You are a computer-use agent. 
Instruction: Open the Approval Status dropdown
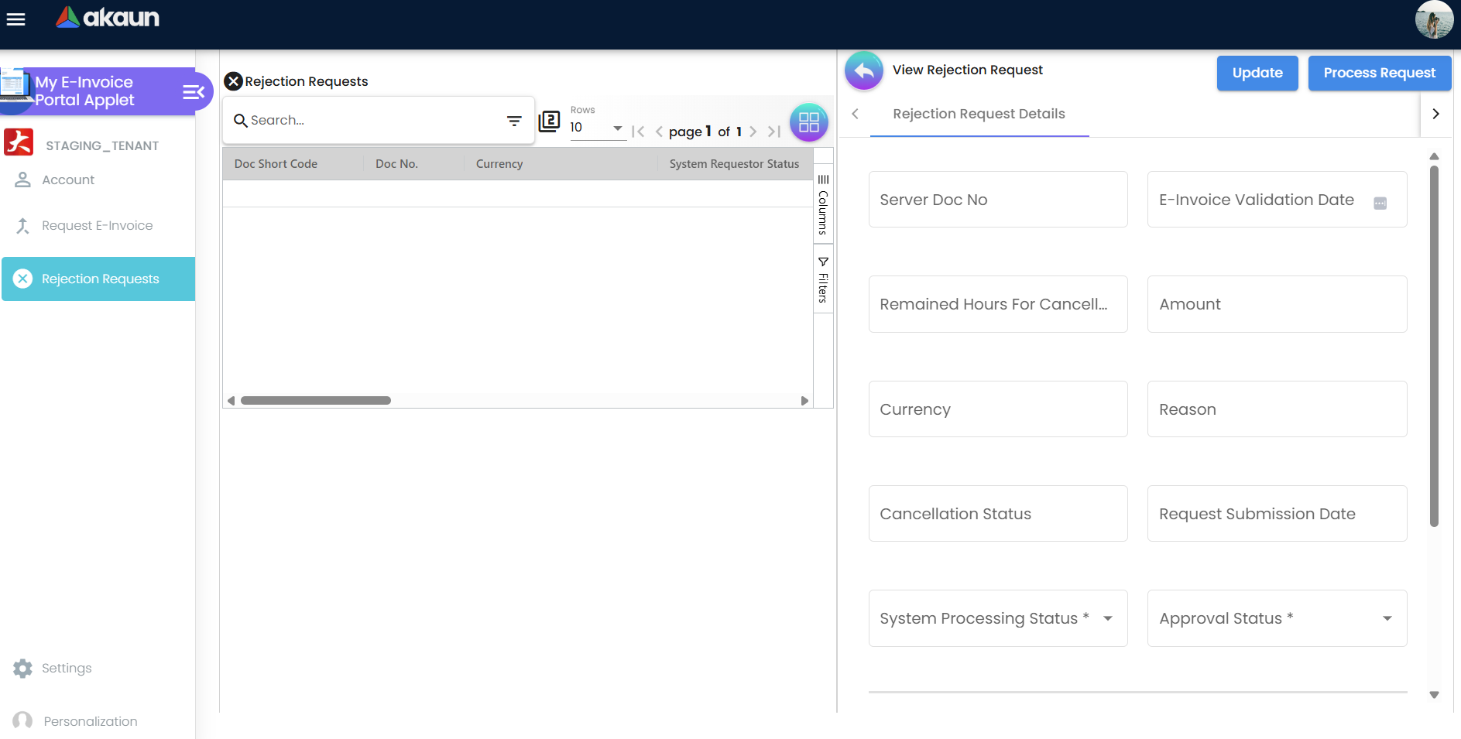(1385, 618)
